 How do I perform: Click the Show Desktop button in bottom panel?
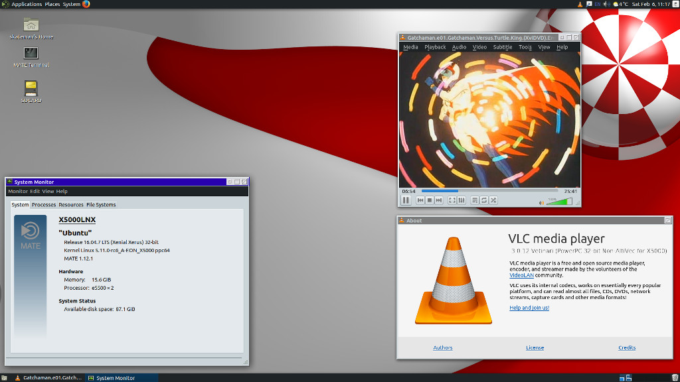click(x=4, y=377)
